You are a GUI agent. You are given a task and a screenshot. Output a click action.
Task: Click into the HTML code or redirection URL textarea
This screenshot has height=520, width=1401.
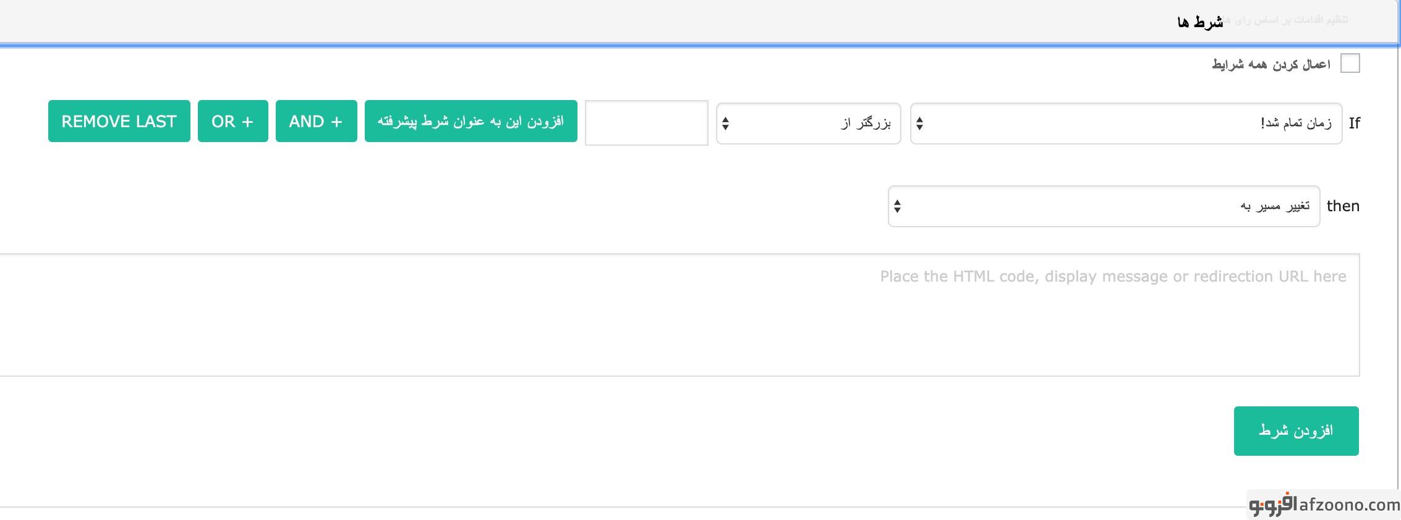679,314
